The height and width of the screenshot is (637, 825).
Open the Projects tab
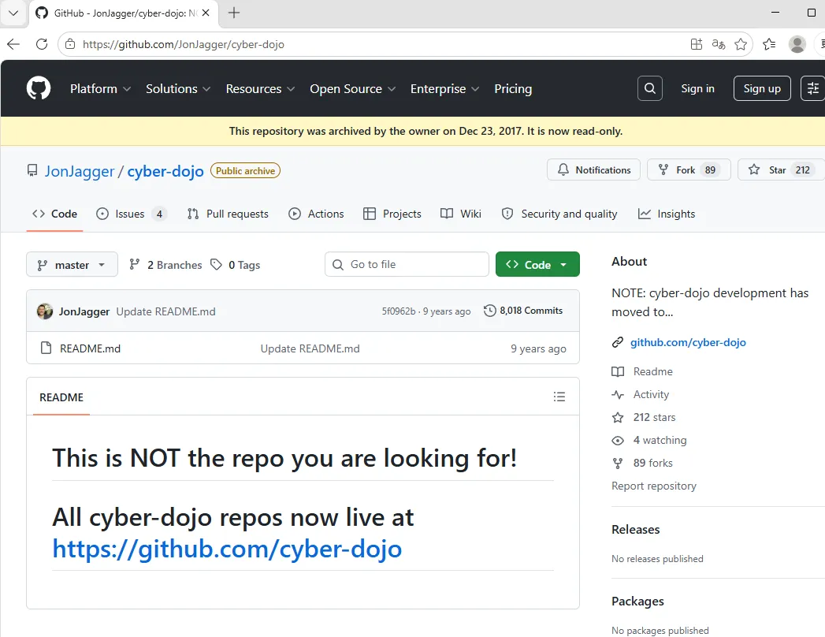392,214
